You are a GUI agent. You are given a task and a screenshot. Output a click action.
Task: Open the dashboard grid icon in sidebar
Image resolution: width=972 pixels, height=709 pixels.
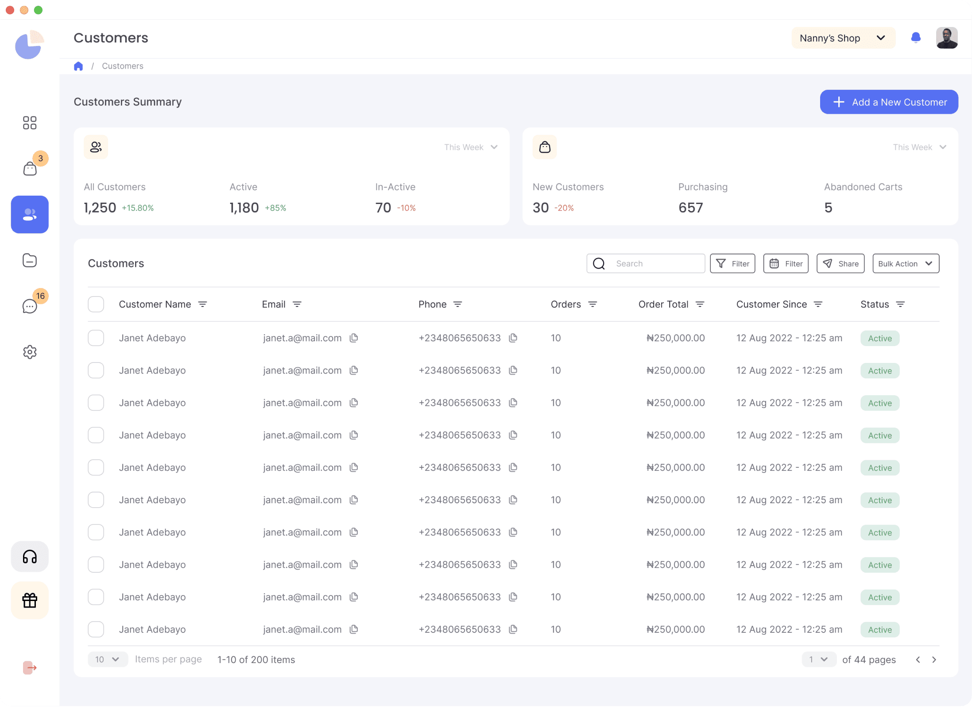[30, 123]
